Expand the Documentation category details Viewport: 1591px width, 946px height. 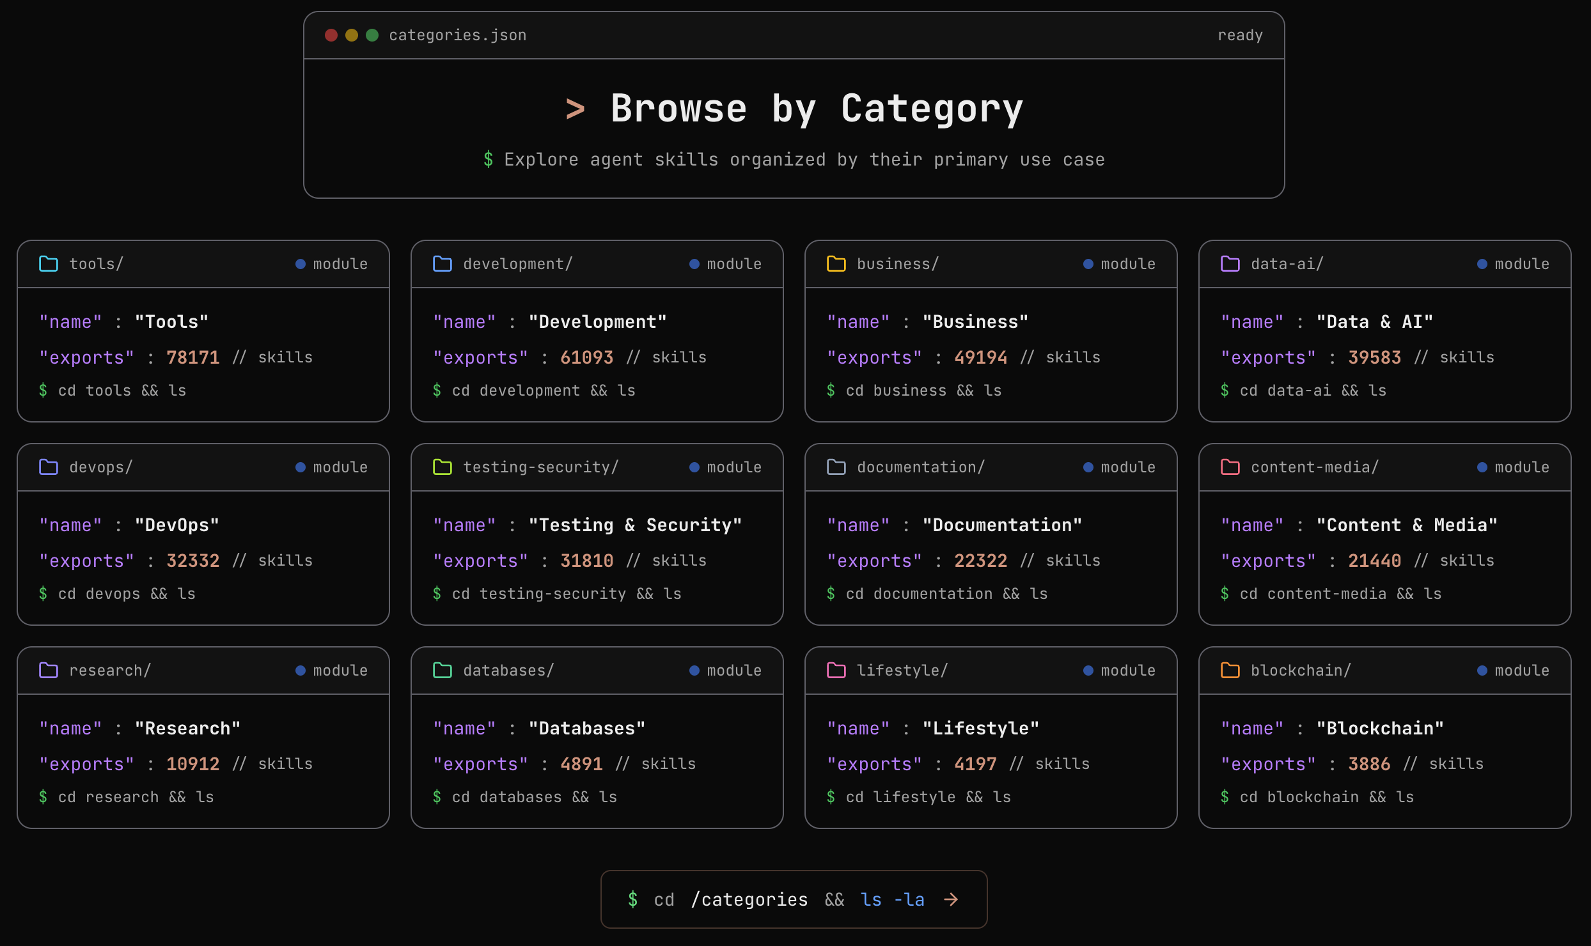991,534
